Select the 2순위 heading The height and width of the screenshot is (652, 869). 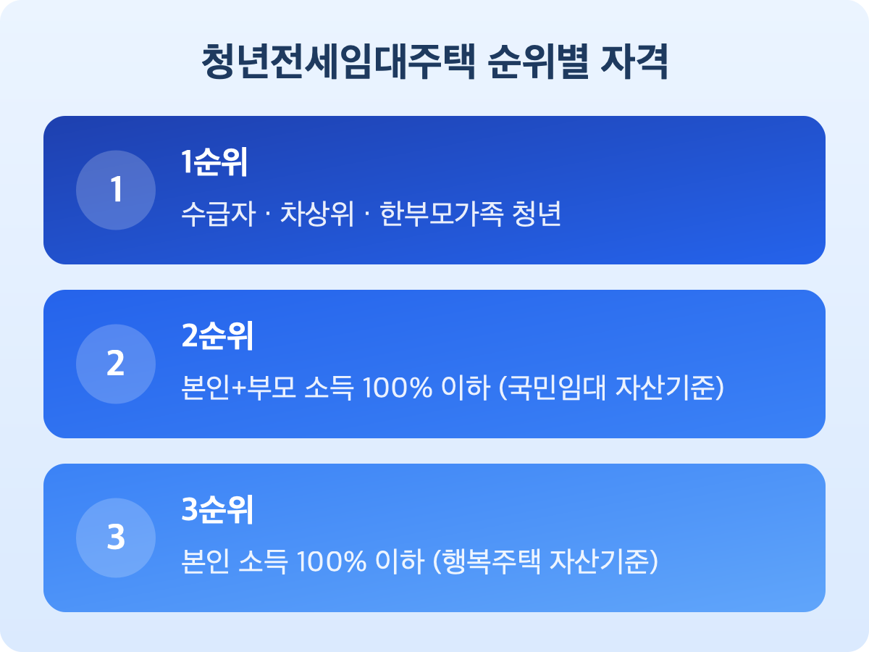tap(217, 338)
